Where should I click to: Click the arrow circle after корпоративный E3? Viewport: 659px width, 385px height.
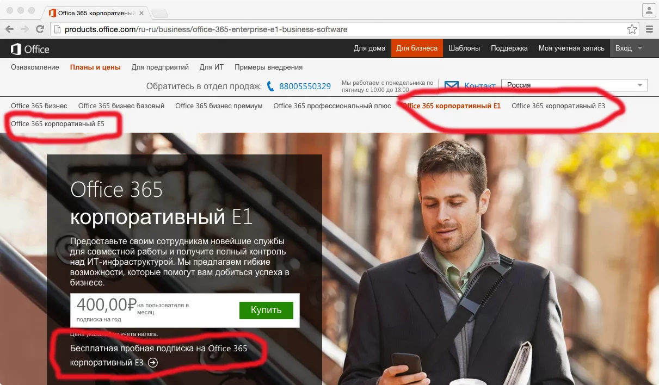[153, 363]
